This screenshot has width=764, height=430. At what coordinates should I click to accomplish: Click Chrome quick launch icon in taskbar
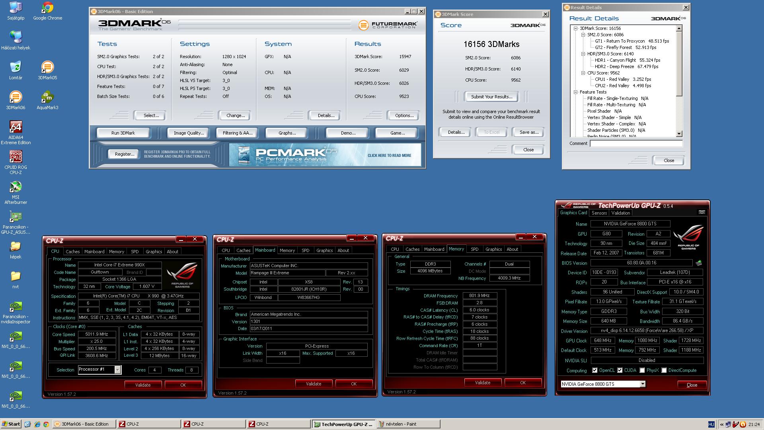46,424
